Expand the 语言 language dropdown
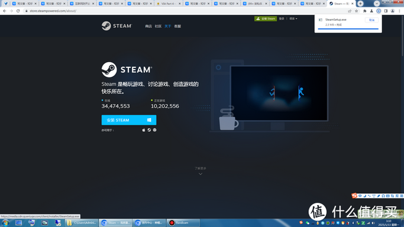Viewport: 404px width, 227px height. (293, 18)
